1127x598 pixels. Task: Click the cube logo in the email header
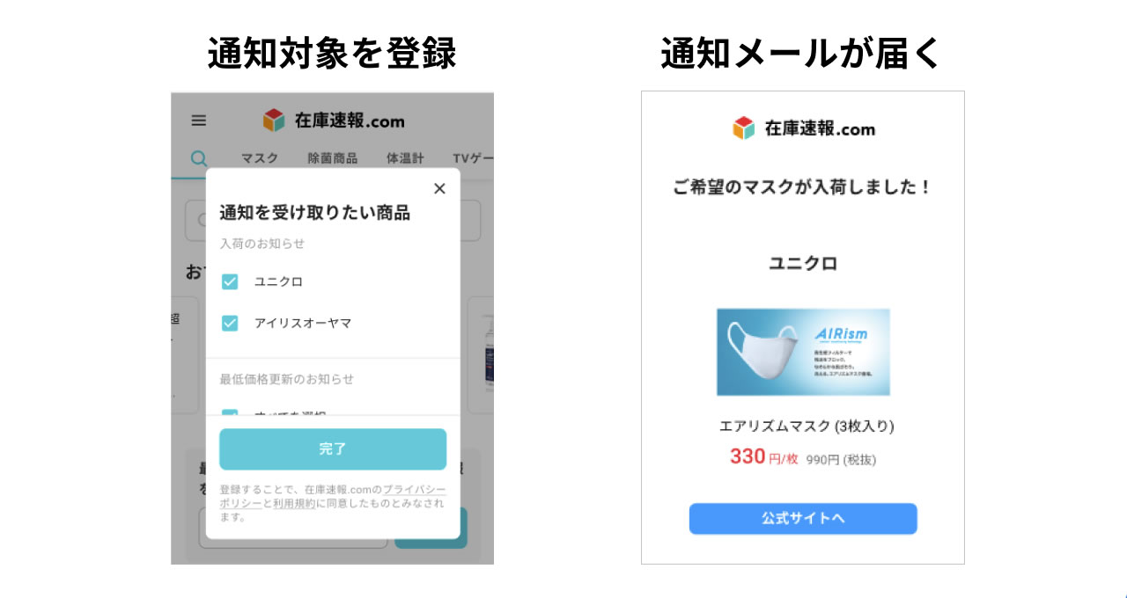(744, 128)
